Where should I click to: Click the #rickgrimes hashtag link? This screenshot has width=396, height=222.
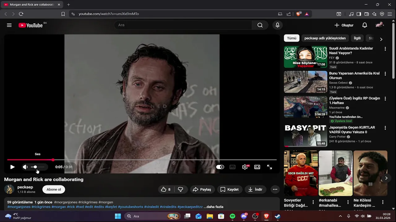click(x=88, y=202)
